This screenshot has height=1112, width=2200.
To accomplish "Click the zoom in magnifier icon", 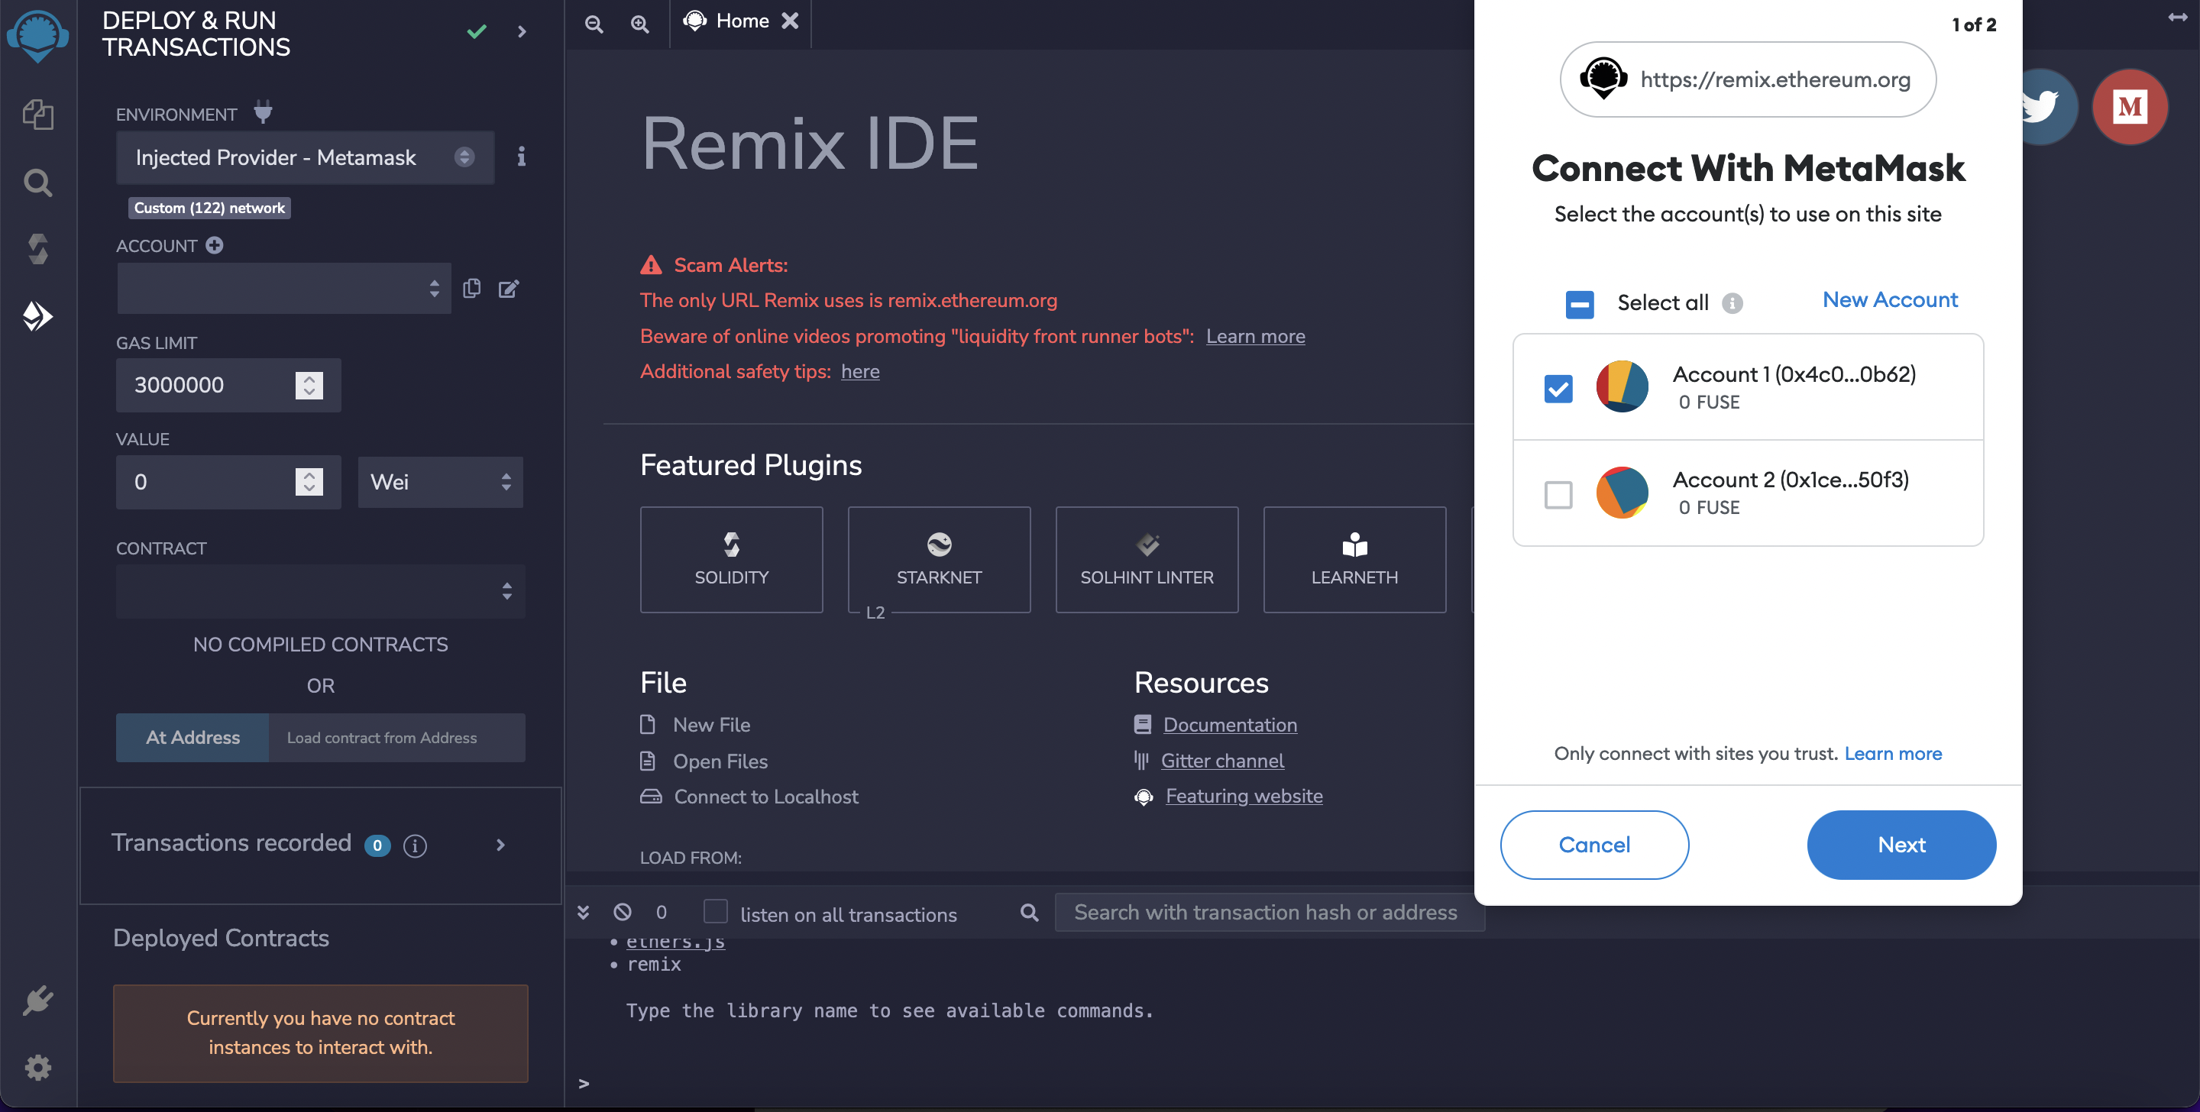I will tap(639, 24).
